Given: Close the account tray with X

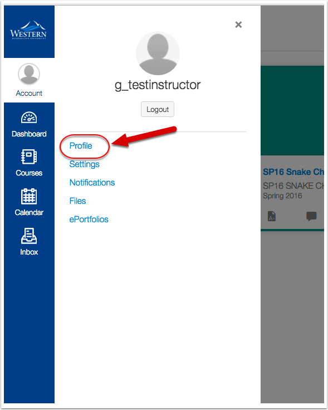Looking at the screenshot, I should [x=238, y=25].
